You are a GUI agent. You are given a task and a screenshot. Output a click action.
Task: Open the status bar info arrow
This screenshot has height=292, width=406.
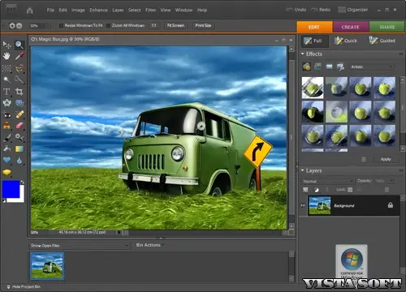coord(119,232)
